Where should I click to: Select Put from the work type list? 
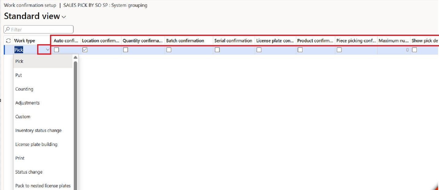pyautogui.click(x=19, y=75)
